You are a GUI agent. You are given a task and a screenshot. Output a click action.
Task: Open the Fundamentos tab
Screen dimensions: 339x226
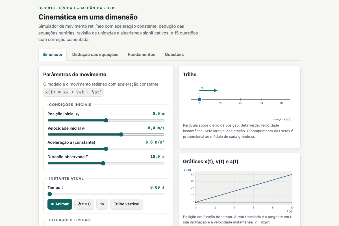tap(142, 55)
